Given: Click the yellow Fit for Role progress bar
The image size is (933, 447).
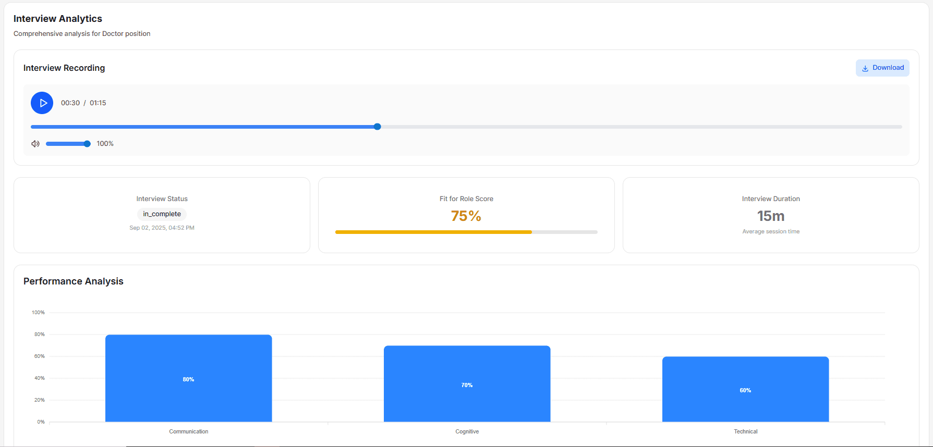Looking at the screenshot, I should pyautogui.click(x=433, y=232).
